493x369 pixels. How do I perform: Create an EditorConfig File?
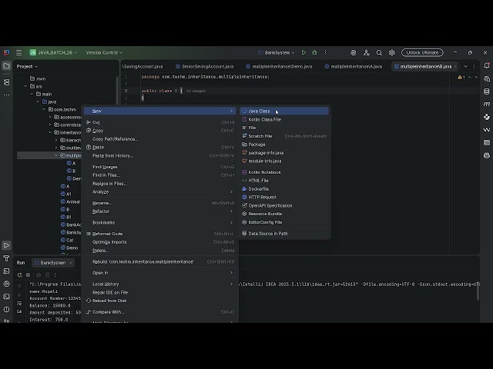[284, 222]
